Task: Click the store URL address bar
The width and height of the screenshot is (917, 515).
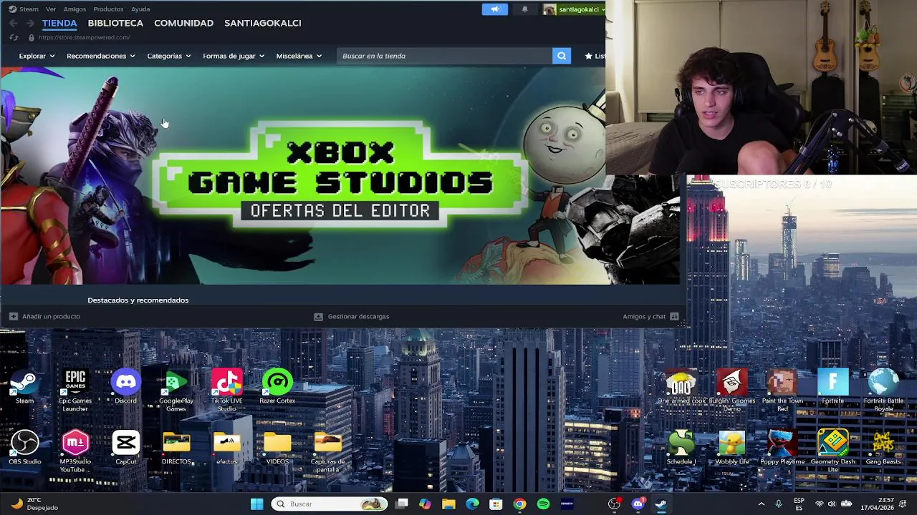Action: [84, 37]
